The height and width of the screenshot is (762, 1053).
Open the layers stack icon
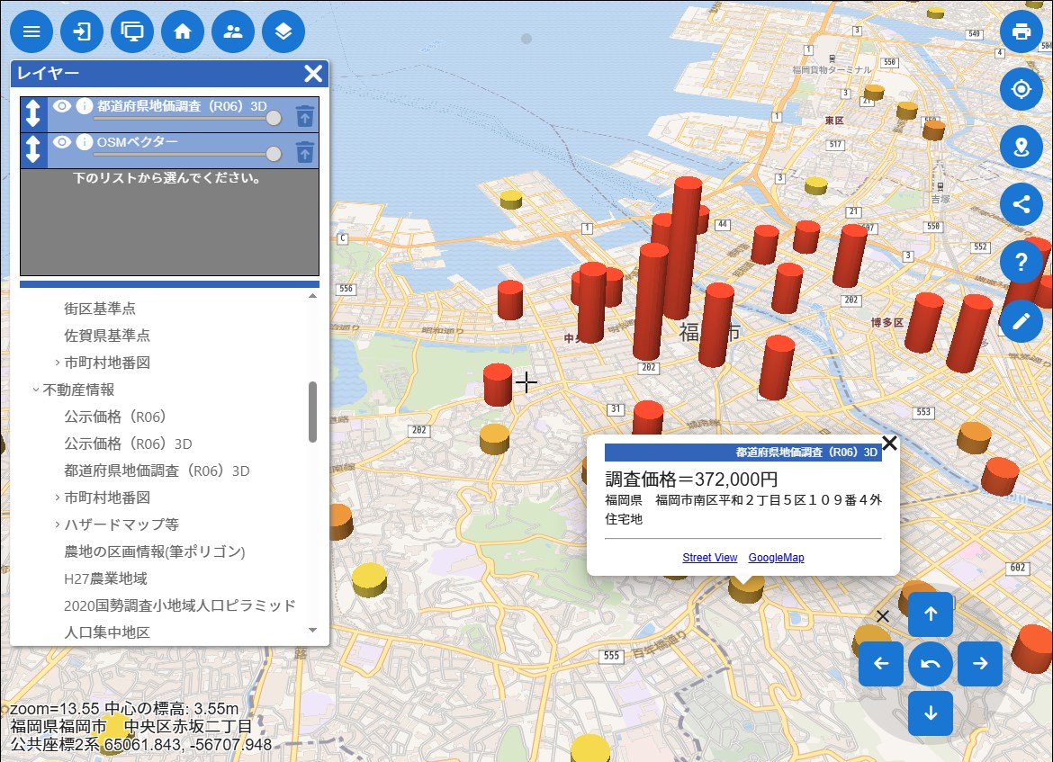tap(283, 32)
